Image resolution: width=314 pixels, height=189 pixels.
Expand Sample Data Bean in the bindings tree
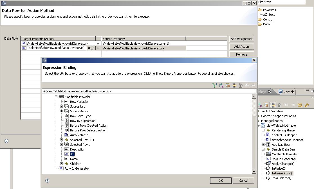pos(263,149)
